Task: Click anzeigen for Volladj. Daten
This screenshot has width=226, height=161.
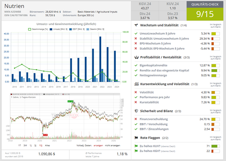Action: (98, 145)
